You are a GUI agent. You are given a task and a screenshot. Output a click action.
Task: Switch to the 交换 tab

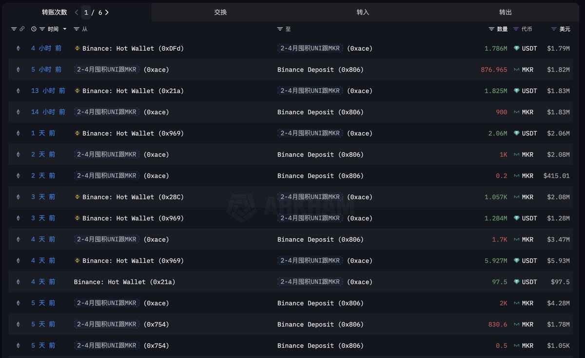(x=220, y=12)
